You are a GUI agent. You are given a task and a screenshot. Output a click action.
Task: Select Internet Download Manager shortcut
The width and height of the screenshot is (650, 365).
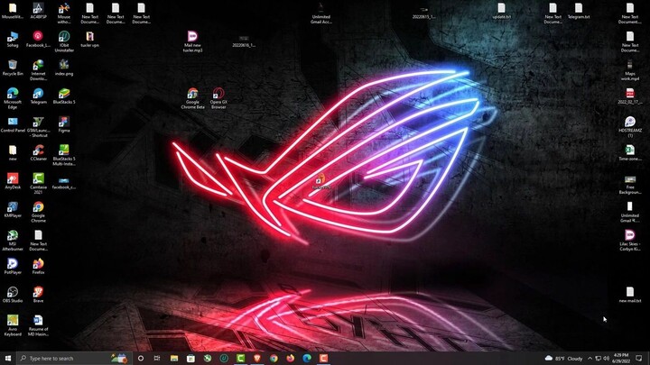coord(38,70)
